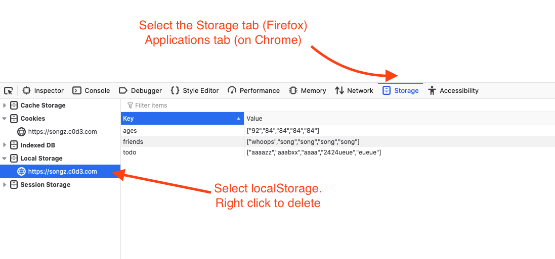Focus the Filter items field
Viewport: 555px width, 259px height.
pyautogui.click(x=340, y=106)
